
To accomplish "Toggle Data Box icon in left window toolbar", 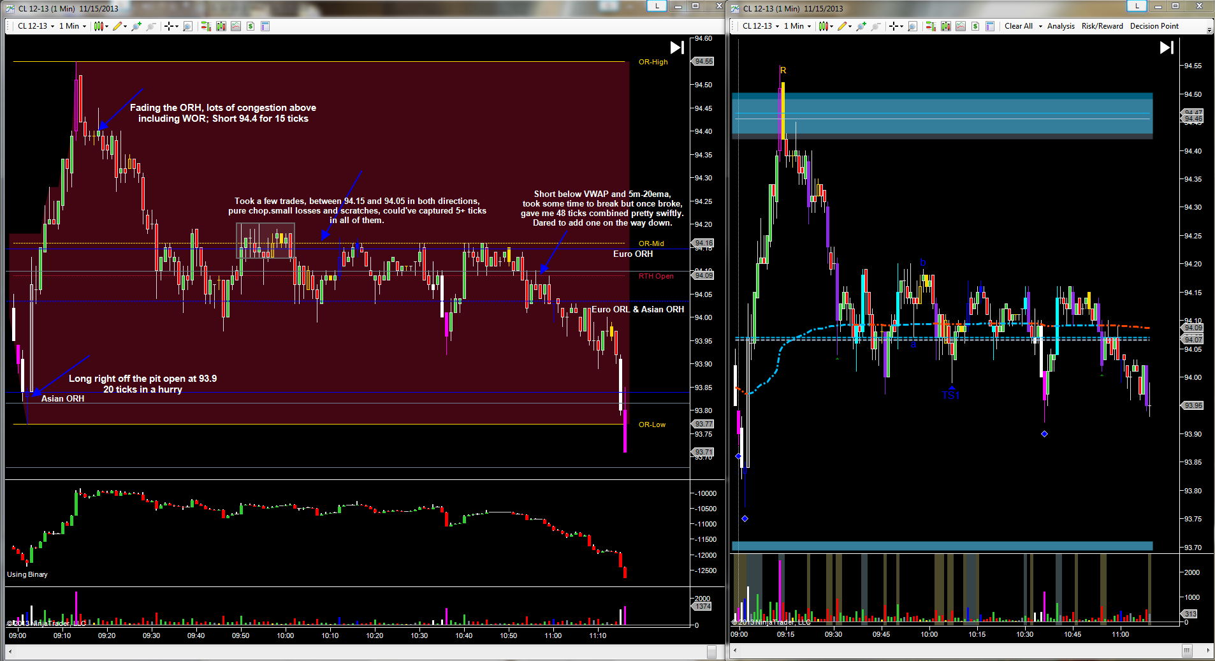I will click(265, 26).
